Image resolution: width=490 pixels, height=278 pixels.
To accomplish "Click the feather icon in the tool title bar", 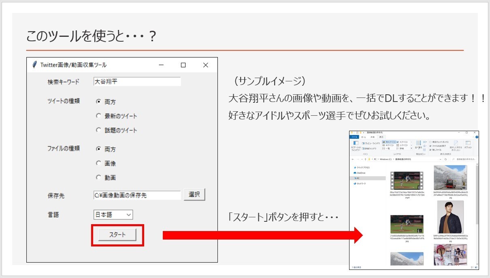I will 34,65.
